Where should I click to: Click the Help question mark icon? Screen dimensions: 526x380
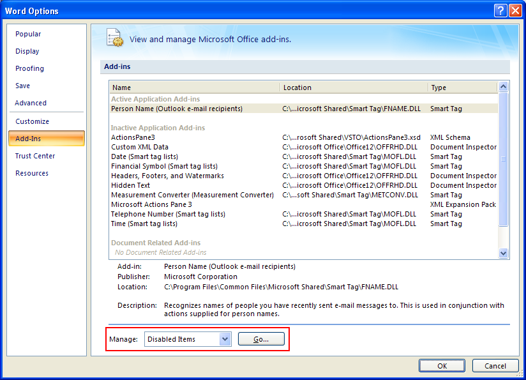[500, 11]
